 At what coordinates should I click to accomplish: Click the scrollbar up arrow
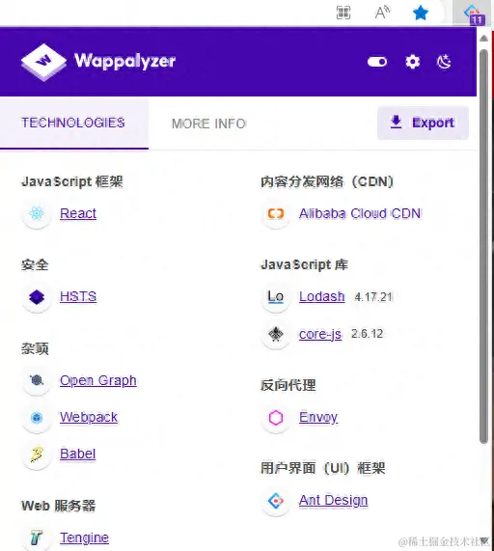coord(483,39)
